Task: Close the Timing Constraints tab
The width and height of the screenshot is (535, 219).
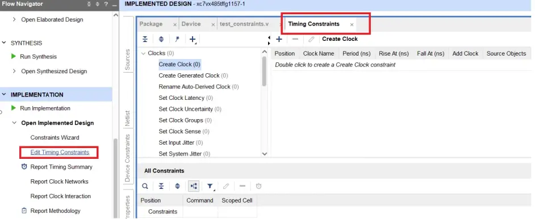Action: click(352, 24)
